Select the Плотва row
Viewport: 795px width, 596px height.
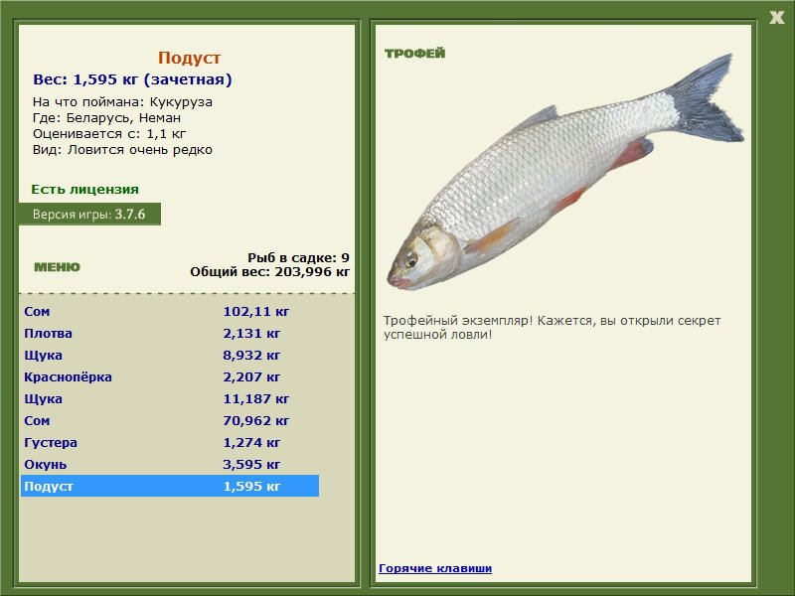(x=170, y=333)
